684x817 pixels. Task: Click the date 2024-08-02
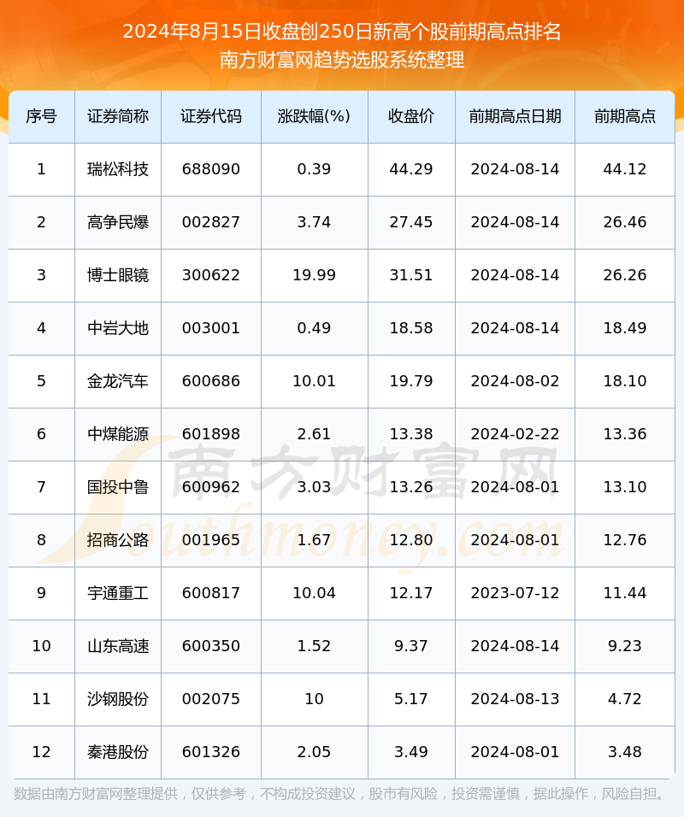(515, 381)
